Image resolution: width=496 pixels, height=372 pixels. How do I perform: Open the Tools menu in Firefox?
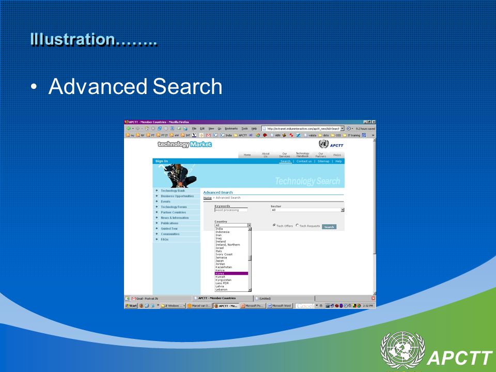[x=244, y=129]
